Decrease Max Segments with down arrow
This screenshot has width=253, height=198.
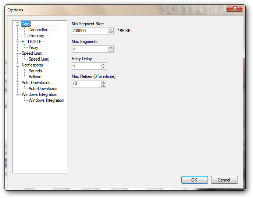click(111, 50)
